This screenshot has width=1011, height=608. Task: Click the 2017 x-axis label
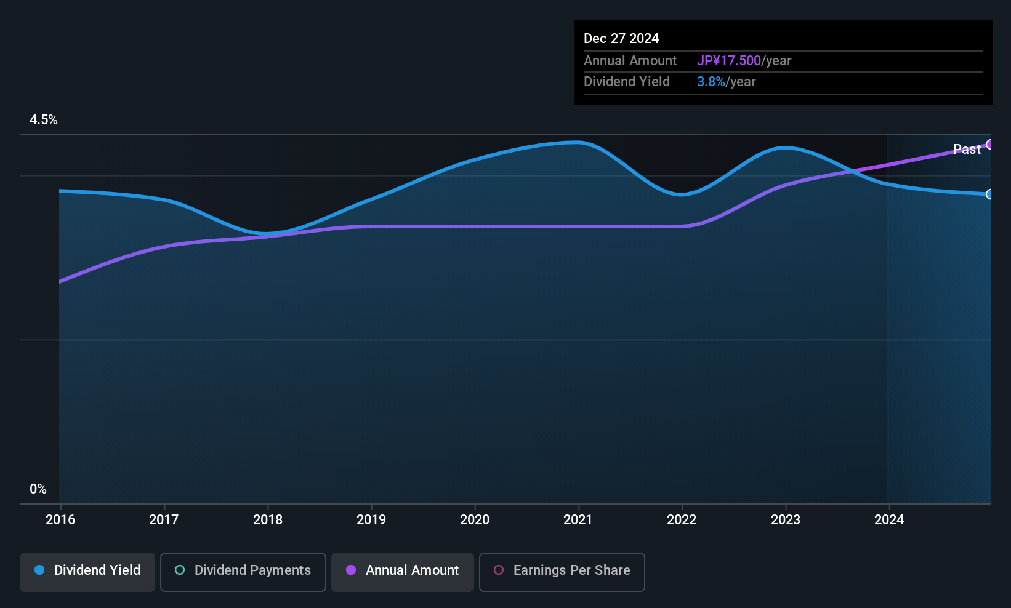tap(164, 520)
